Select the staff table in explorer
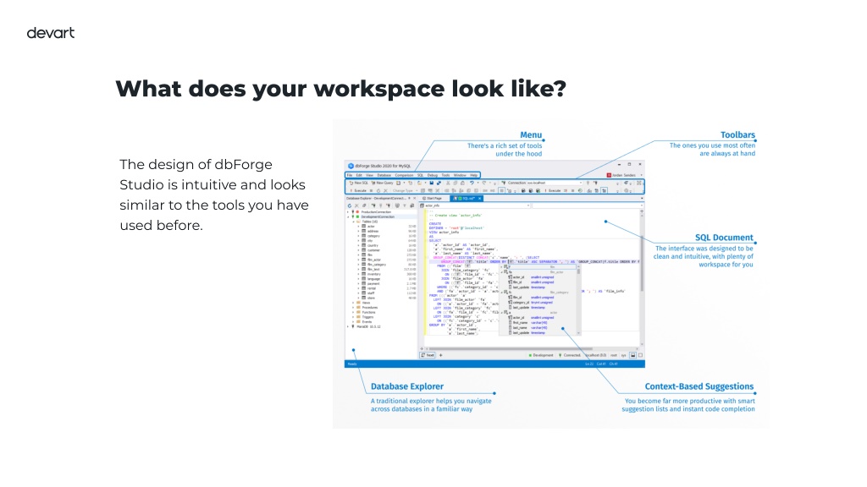 pyautogui.click(x=371, y=293)
